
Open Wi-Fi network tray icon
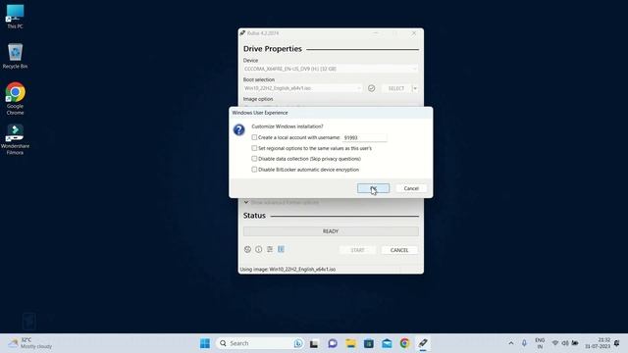point(555,343)
